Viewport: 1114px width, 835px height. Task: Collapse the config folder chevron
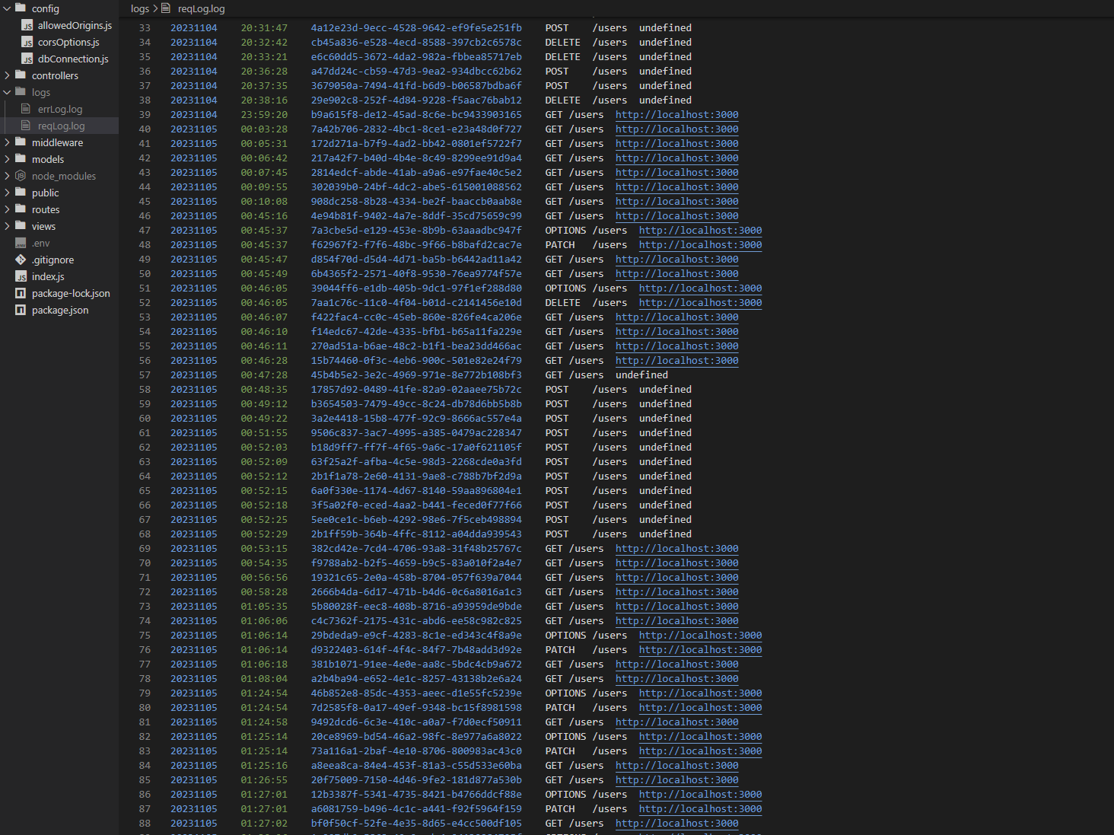(x=7, y=8)
